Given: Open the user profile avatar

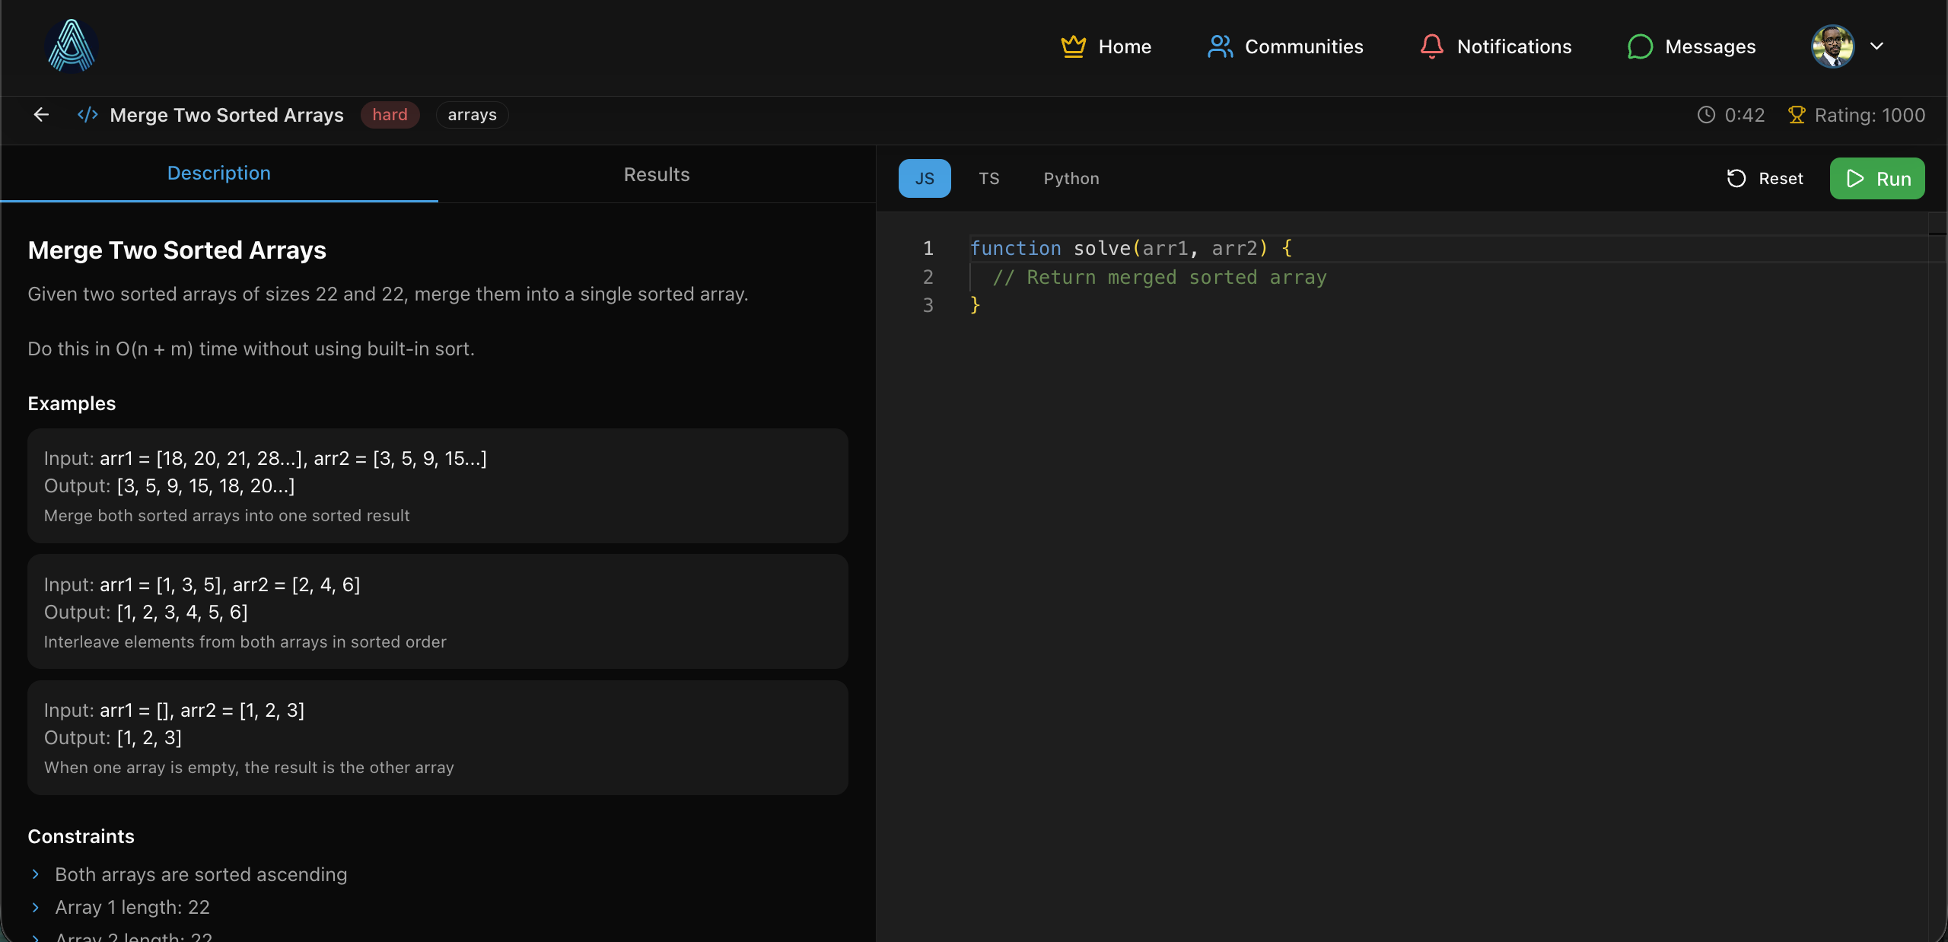Looking at the screenshot, I should pyautogui.click(x=1833, y=46).
